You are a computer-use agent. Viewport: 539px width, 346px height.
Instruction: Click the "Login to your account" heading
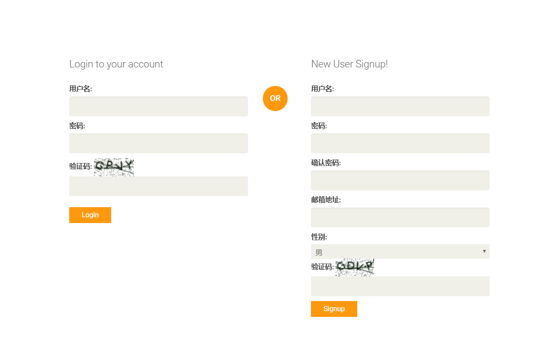tap(116, 64)
